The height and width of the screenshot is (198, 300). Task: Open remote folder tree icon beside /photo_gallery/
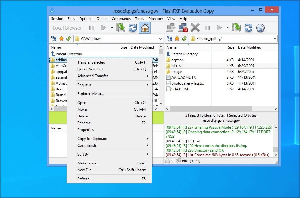pyautogui.click(x=170, y=38)
